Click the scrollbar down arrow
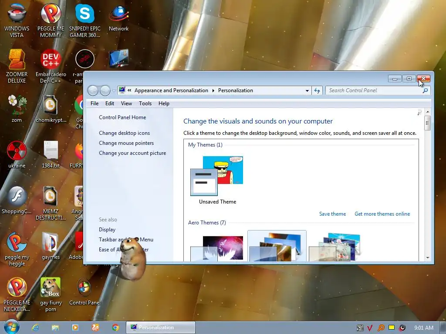 pos(427,258)
